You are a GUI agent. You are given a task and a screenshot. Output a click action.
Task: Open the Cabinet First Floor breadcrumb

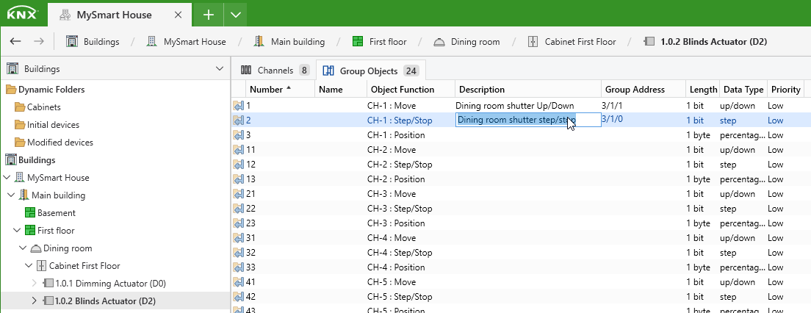pos(572,41)
